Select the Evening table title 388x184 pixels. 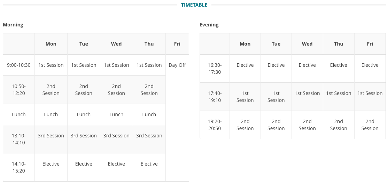209,25
